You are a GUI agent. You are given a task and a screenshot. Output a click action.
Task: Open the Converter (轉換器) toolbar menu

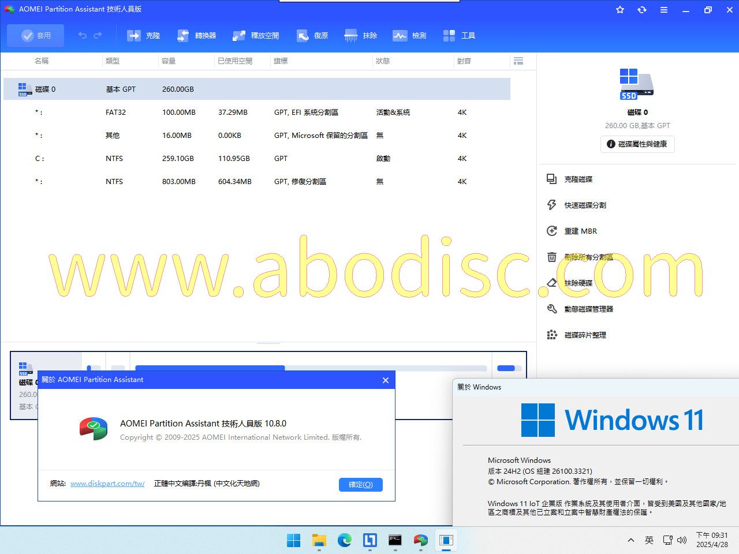[197, 36]
